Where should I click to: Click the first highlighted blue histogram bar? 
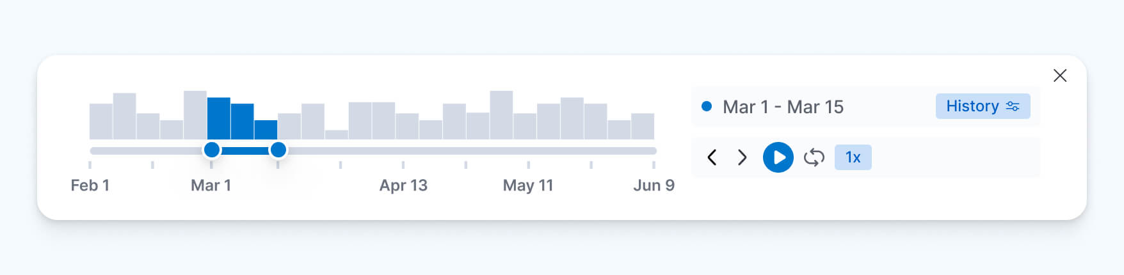coord(219,118)
